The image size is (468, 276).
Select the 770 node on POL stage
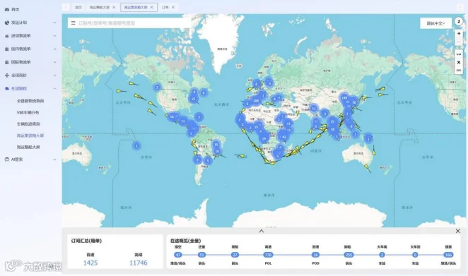(x=268, y=255)
